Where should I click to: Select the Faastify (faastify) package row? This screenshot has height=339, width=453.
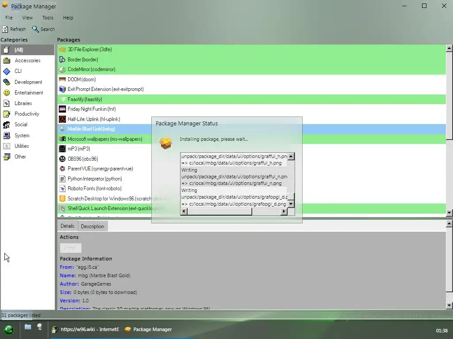coord(251,99)
